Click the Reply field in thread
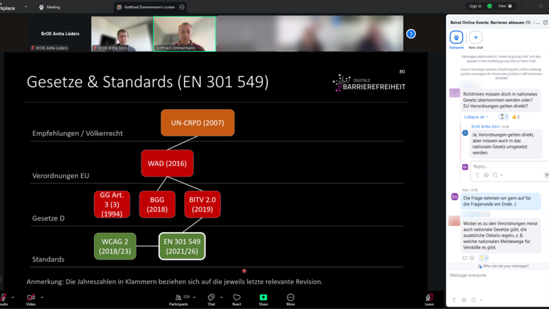Viewport: 549px width, 309px height. [504, 166]
